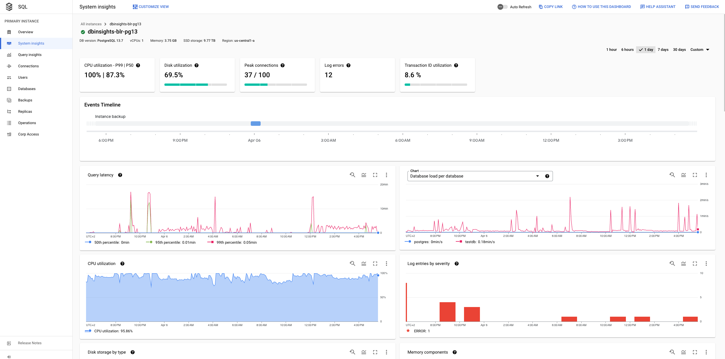
Task: Click the Overview sidebar icon
Action: click(9, 32)
